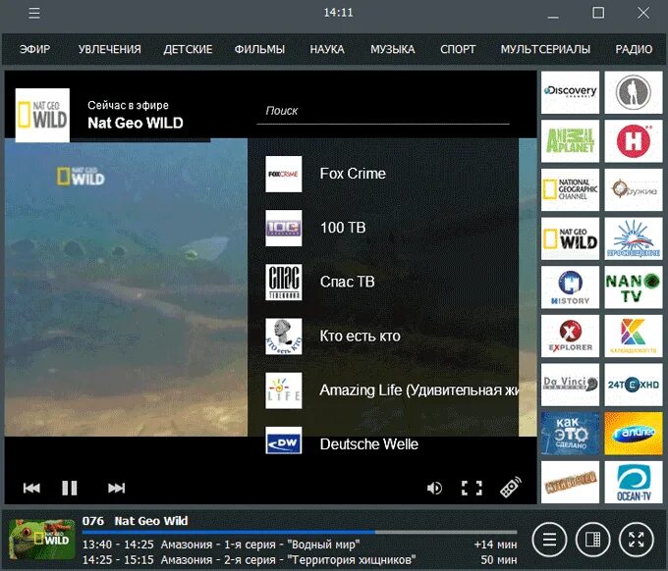
Task: Open the МУЛЬТСЕРИАЛЫ category tab
Action: [x=545, y=49]
